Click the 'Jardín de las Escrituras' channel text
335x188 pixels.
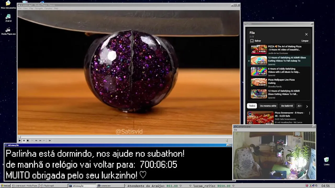pos(278,53)
